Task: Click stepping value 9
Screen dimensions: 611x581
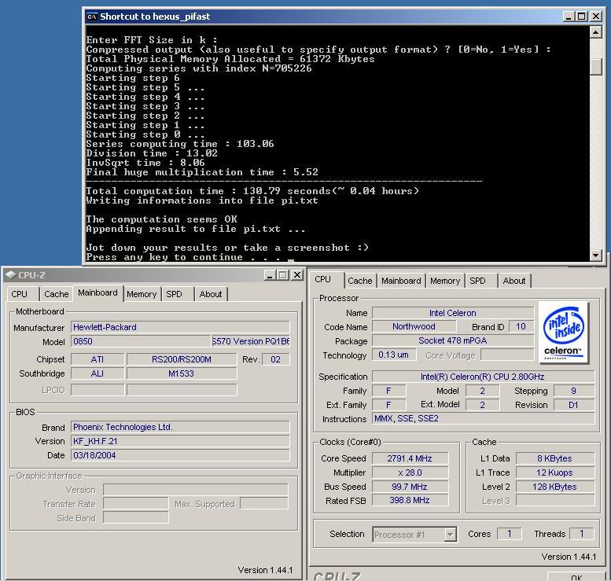Action: click(x=574, y=391)
